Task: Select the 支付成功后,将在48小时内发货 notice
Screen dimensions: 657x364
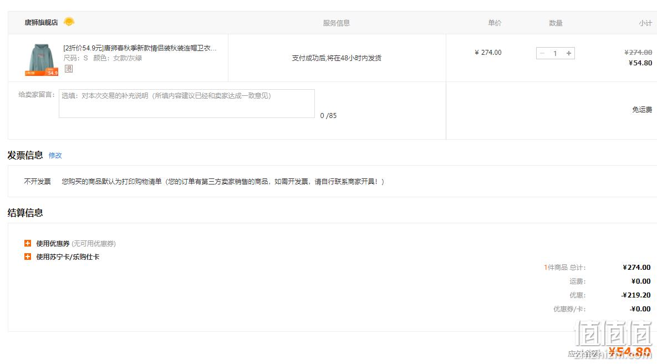Action: pyautogui.click(x=337, y=58)
